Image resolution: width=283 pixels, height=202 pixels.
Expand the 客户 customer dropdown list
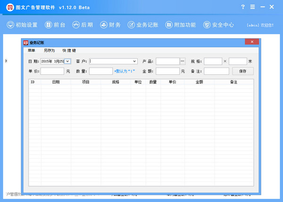point(134,61)
